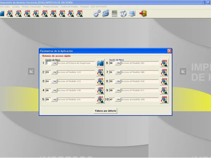Open Modelo 300 from the main toolbar

pyautogui.click(x=54, y=13)
